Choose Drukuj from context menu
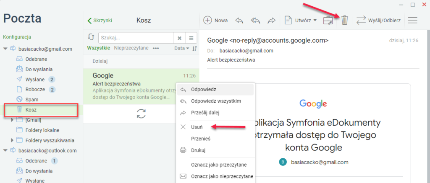The height and width of the screenshot is (183, 430). tap(215, 150)
